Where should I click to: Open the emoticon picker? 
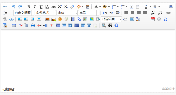[60, 19]
